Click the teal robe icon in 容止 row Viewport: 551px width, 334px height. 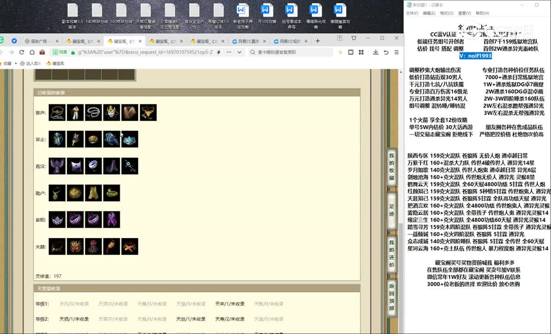[x=57, y=139]
